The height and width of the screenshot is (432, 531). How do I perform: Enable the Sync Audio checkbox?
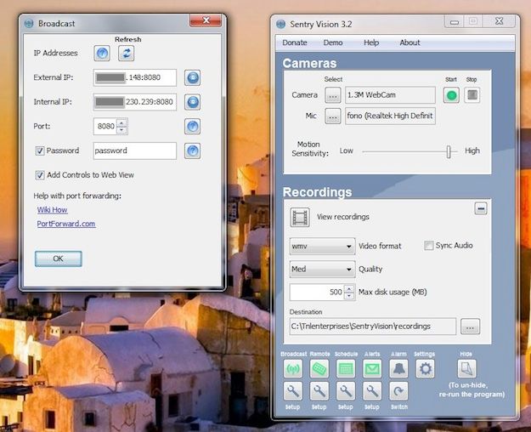[x=429, y=246]
